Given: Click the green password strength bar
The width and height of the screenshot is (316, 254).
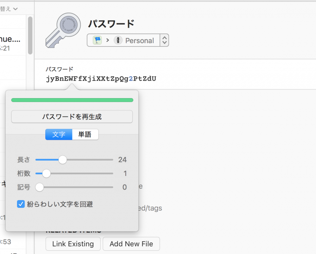Looking at the screenshot, I should tap(72, 100).
